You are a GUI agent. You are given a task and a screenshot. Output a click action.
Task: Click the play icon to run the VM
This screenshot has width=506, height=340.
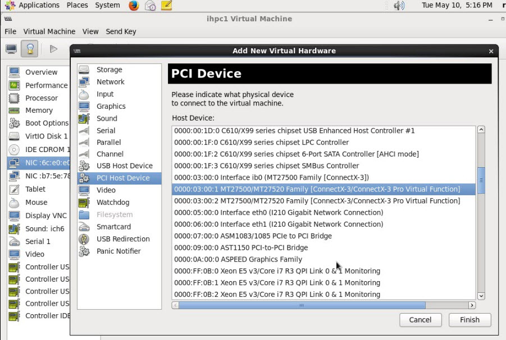click(x=53, y=48)
